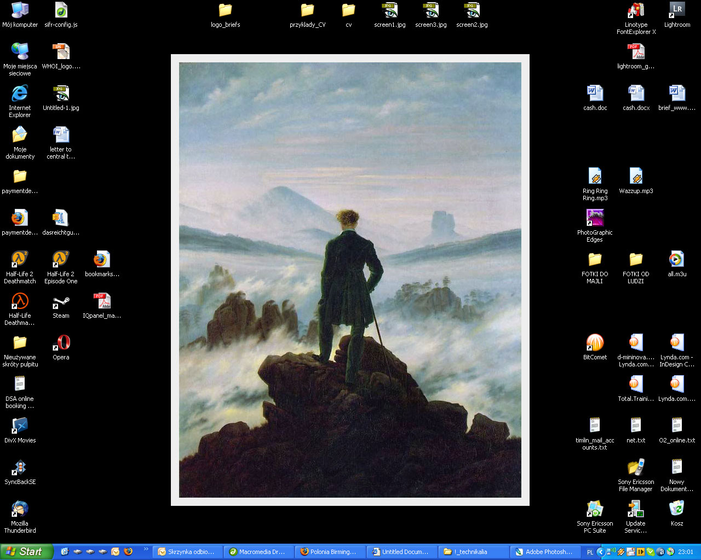The width and height of the screenshot is (701, 560).
Task: Select the SyncBackSE desktop icon
Action: (20, 468)
